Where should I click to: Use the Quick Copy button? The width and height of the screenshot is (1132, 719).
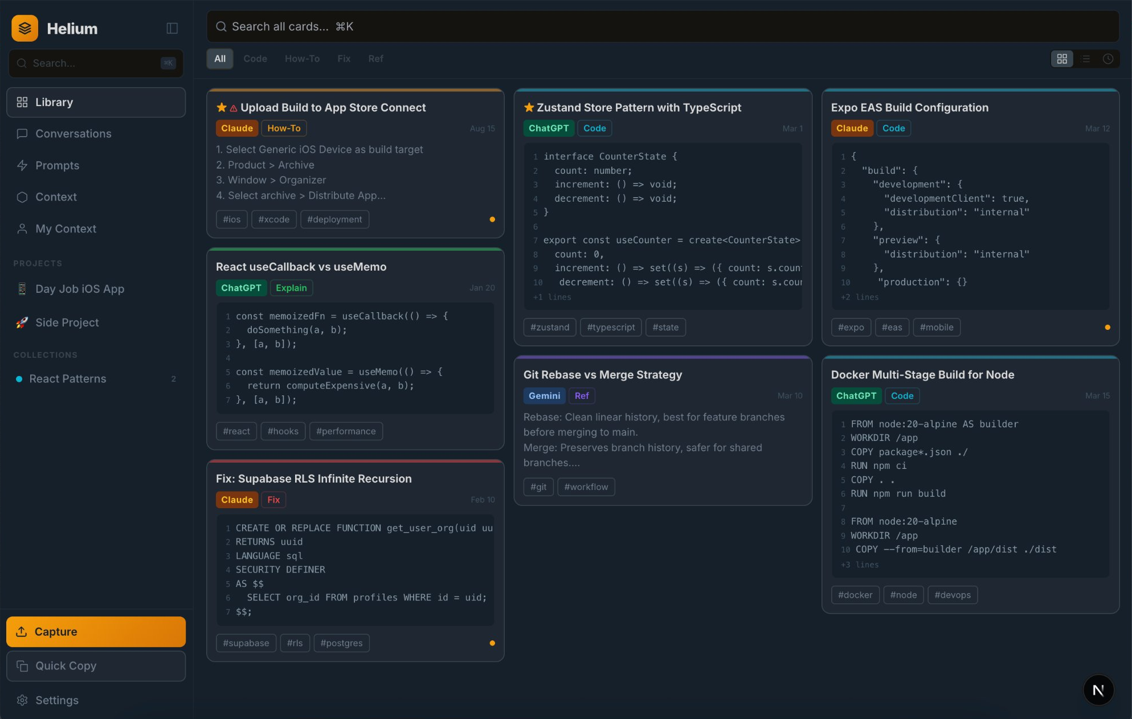(x=96, y=665)
